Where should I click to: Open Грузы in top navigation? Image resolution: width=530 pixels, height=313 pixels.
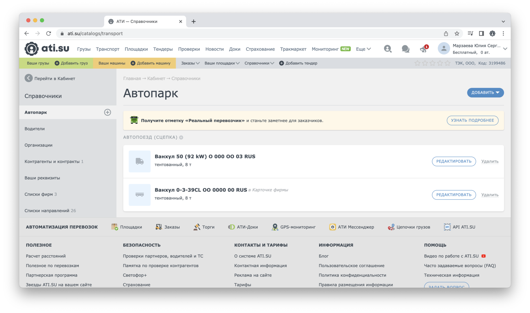84,49
